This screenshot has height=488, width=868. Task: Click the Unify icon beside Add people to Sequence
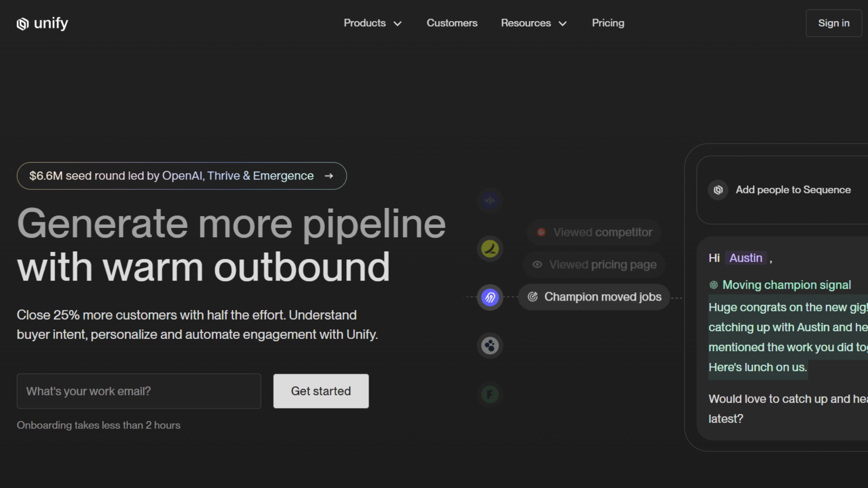pyautogui.click(x=718, y=190)
